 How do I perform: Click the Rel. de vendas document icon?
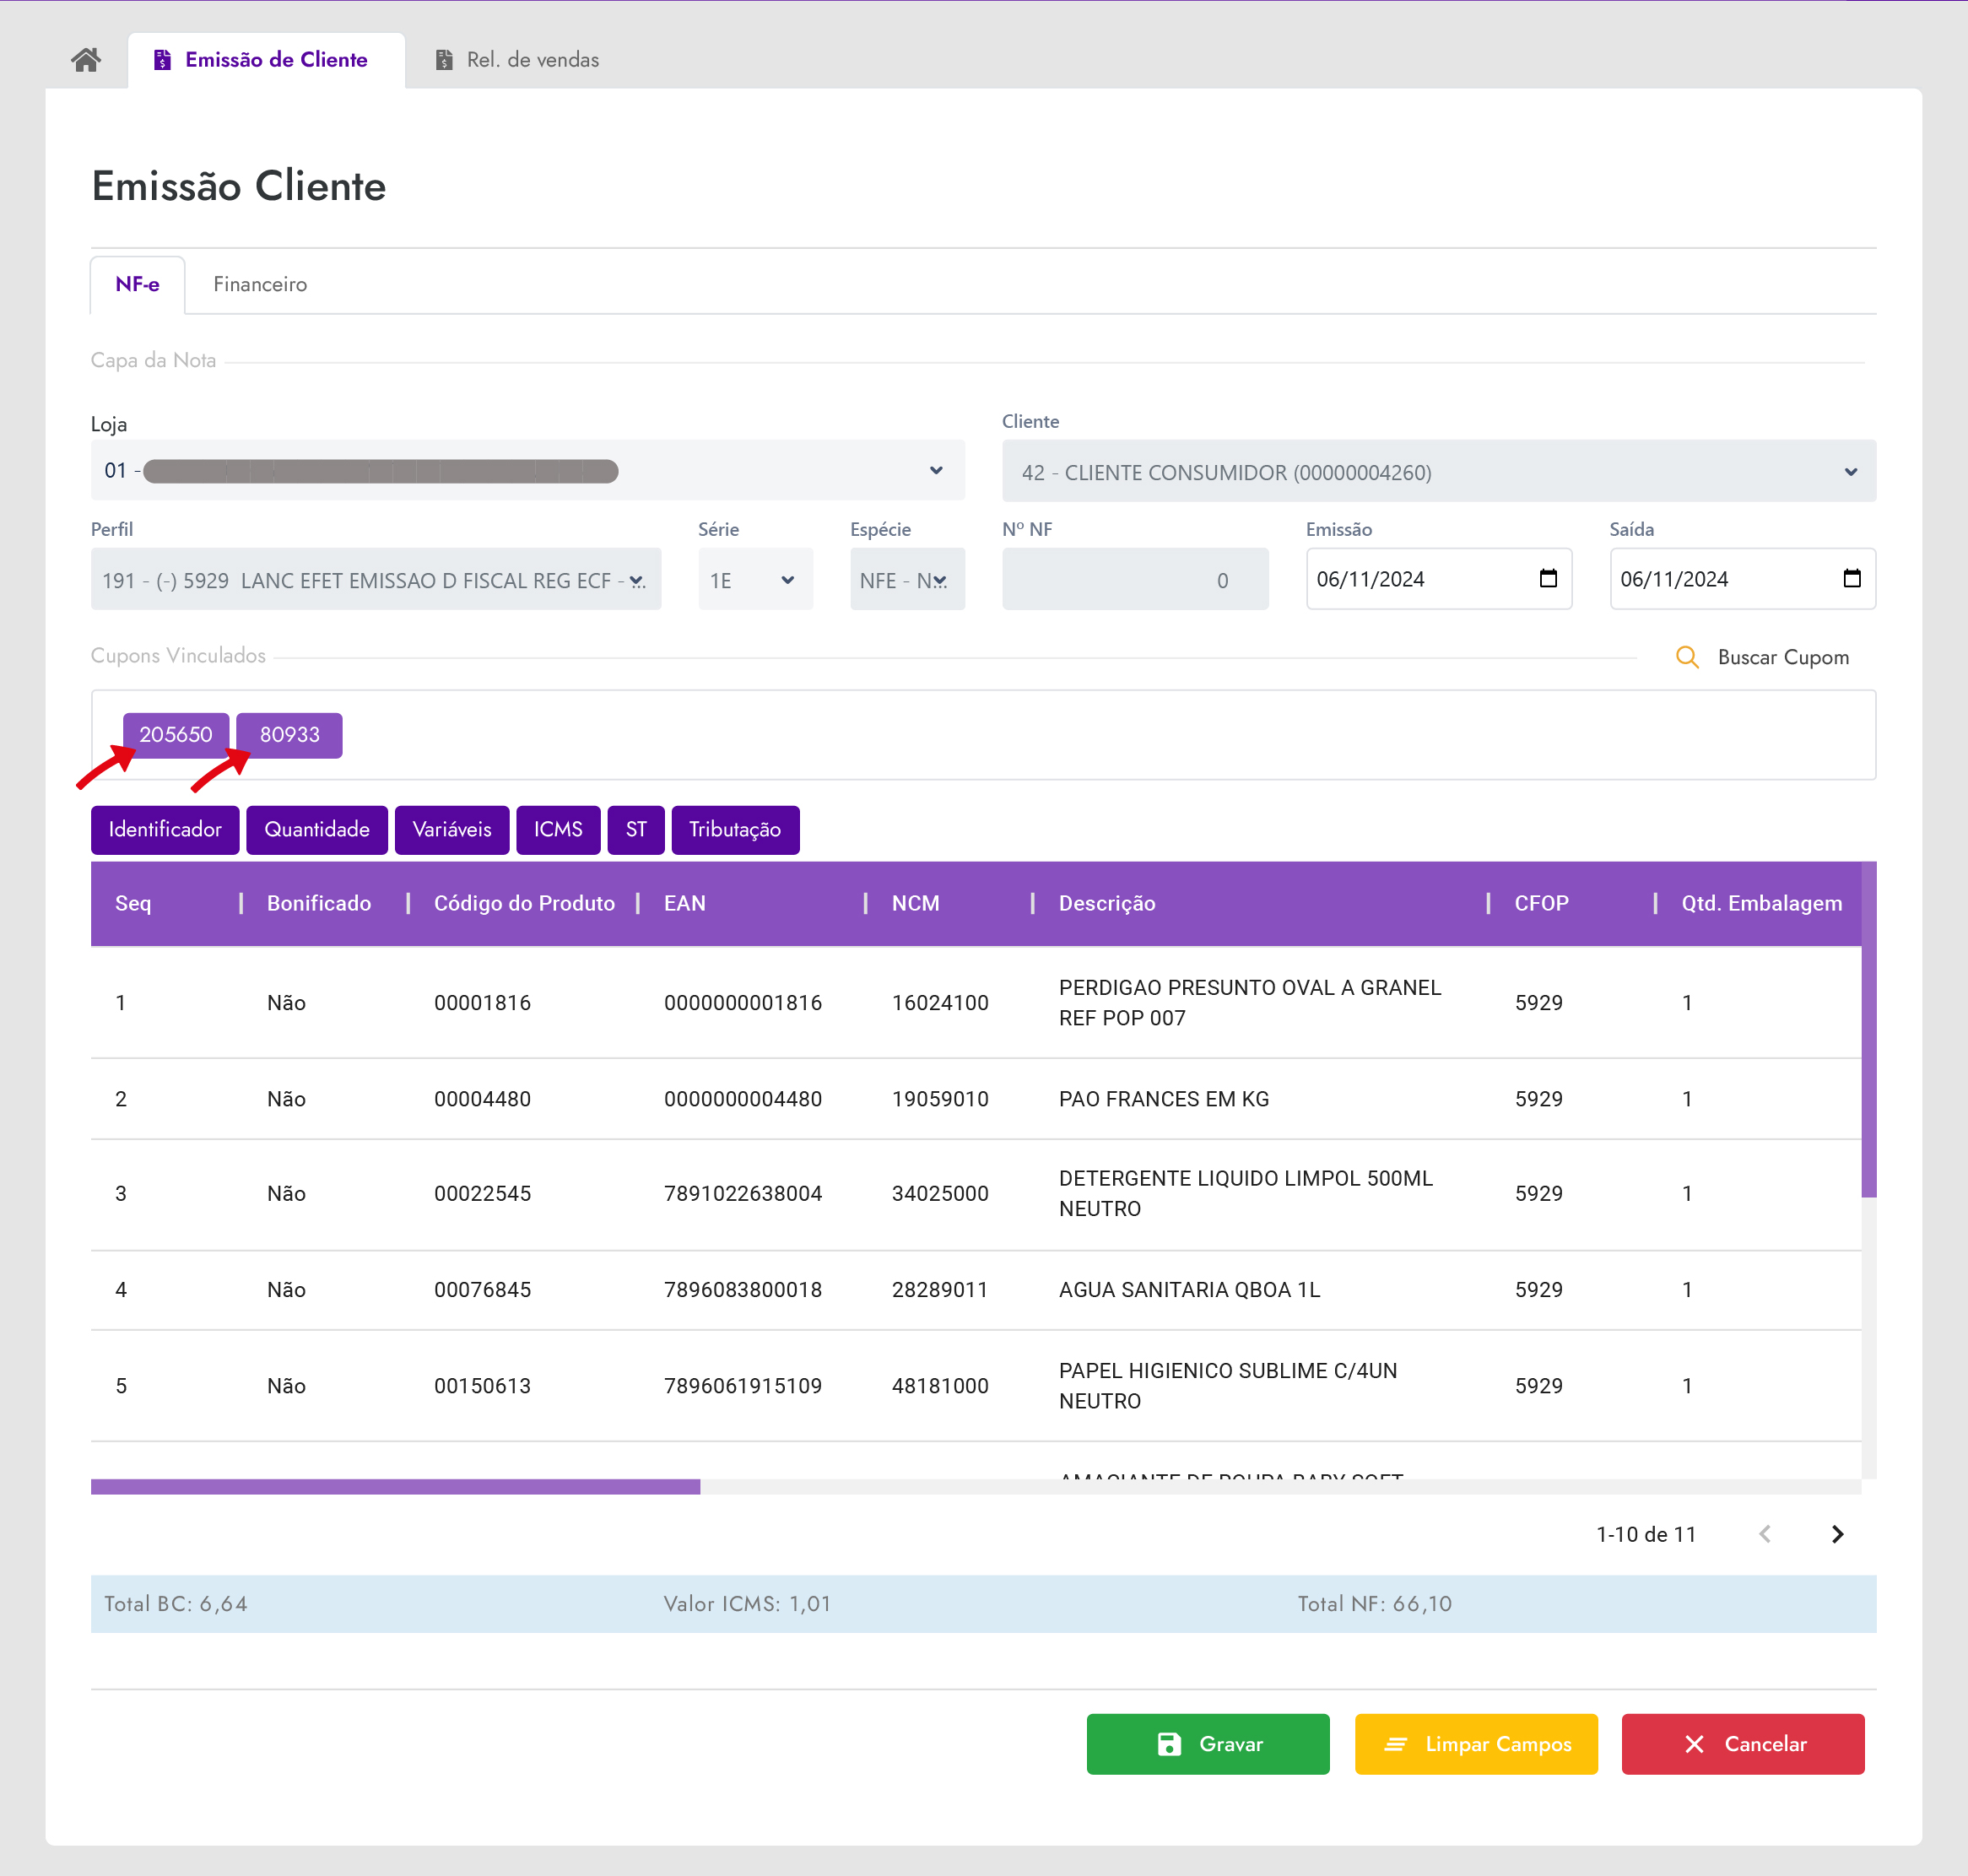[x=444, y=60]
